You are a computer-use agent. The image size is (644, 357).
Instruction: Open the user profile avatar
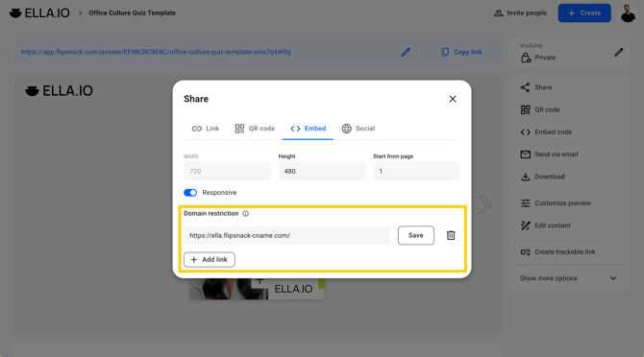(628, 13)
